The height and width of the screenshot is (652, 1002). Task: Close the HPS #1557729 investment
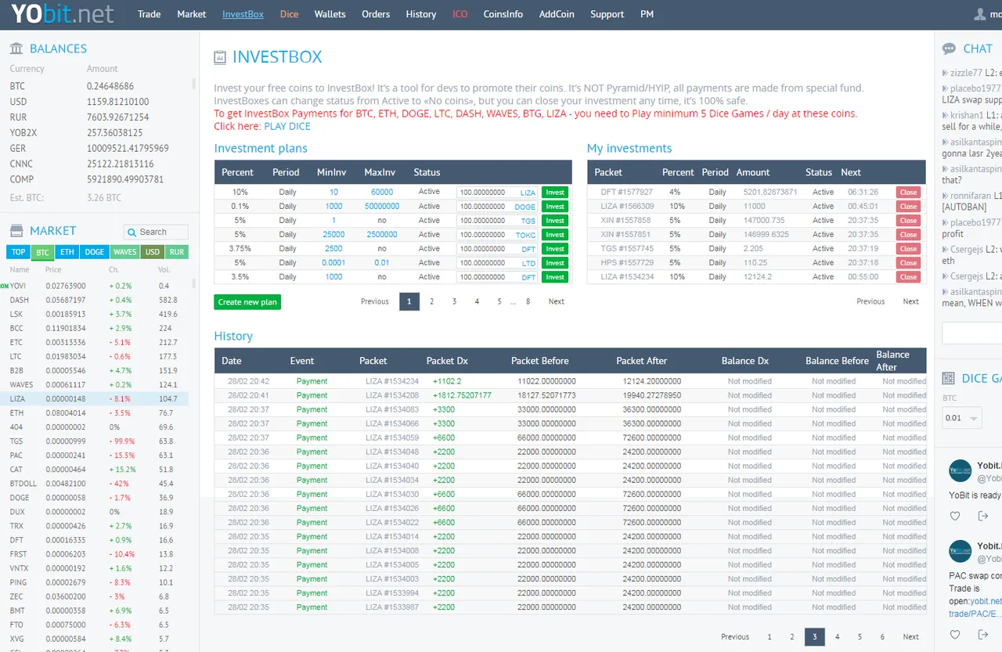coord(908,263)
